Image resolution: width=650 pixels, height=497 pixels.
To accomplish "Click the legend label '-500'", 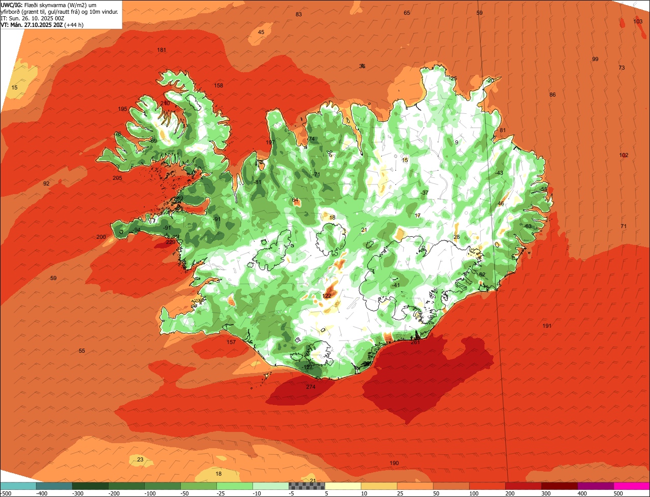I will tap(6, 493).
